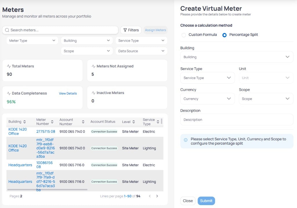Image resolution: width=297 pixels, height=208 pixels.
Task: Sort by Account Number column arrows
Action: point(83,122)
